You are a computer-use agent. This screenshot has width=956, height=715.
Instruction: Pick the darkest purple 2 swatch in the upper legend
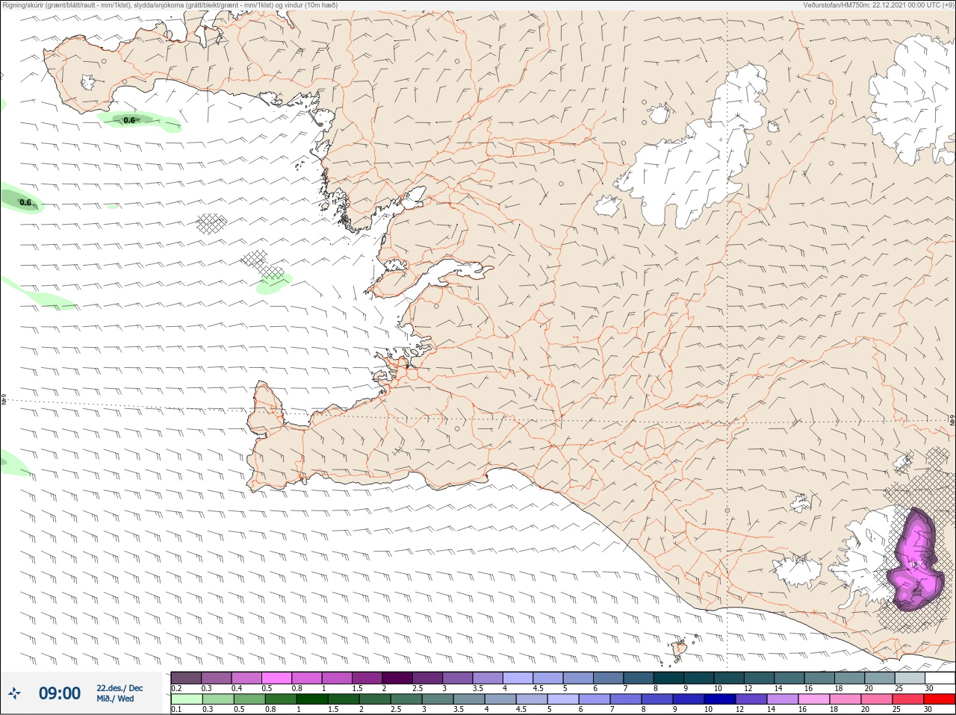397,678
